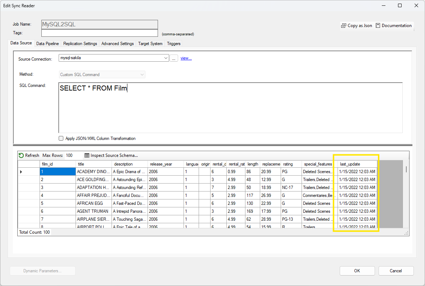Screen dimensions: 425x286
Task: Click the Refresh icon in the preview toolbar
Action: tap(21, 155)
